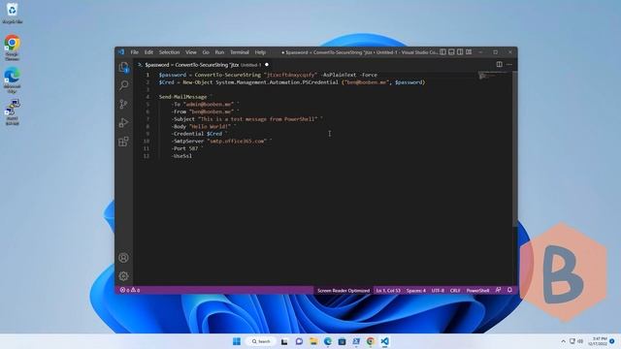Change the file encoding UTF-8
This screenshot has width=621, height=349.
tap(438, 291)
